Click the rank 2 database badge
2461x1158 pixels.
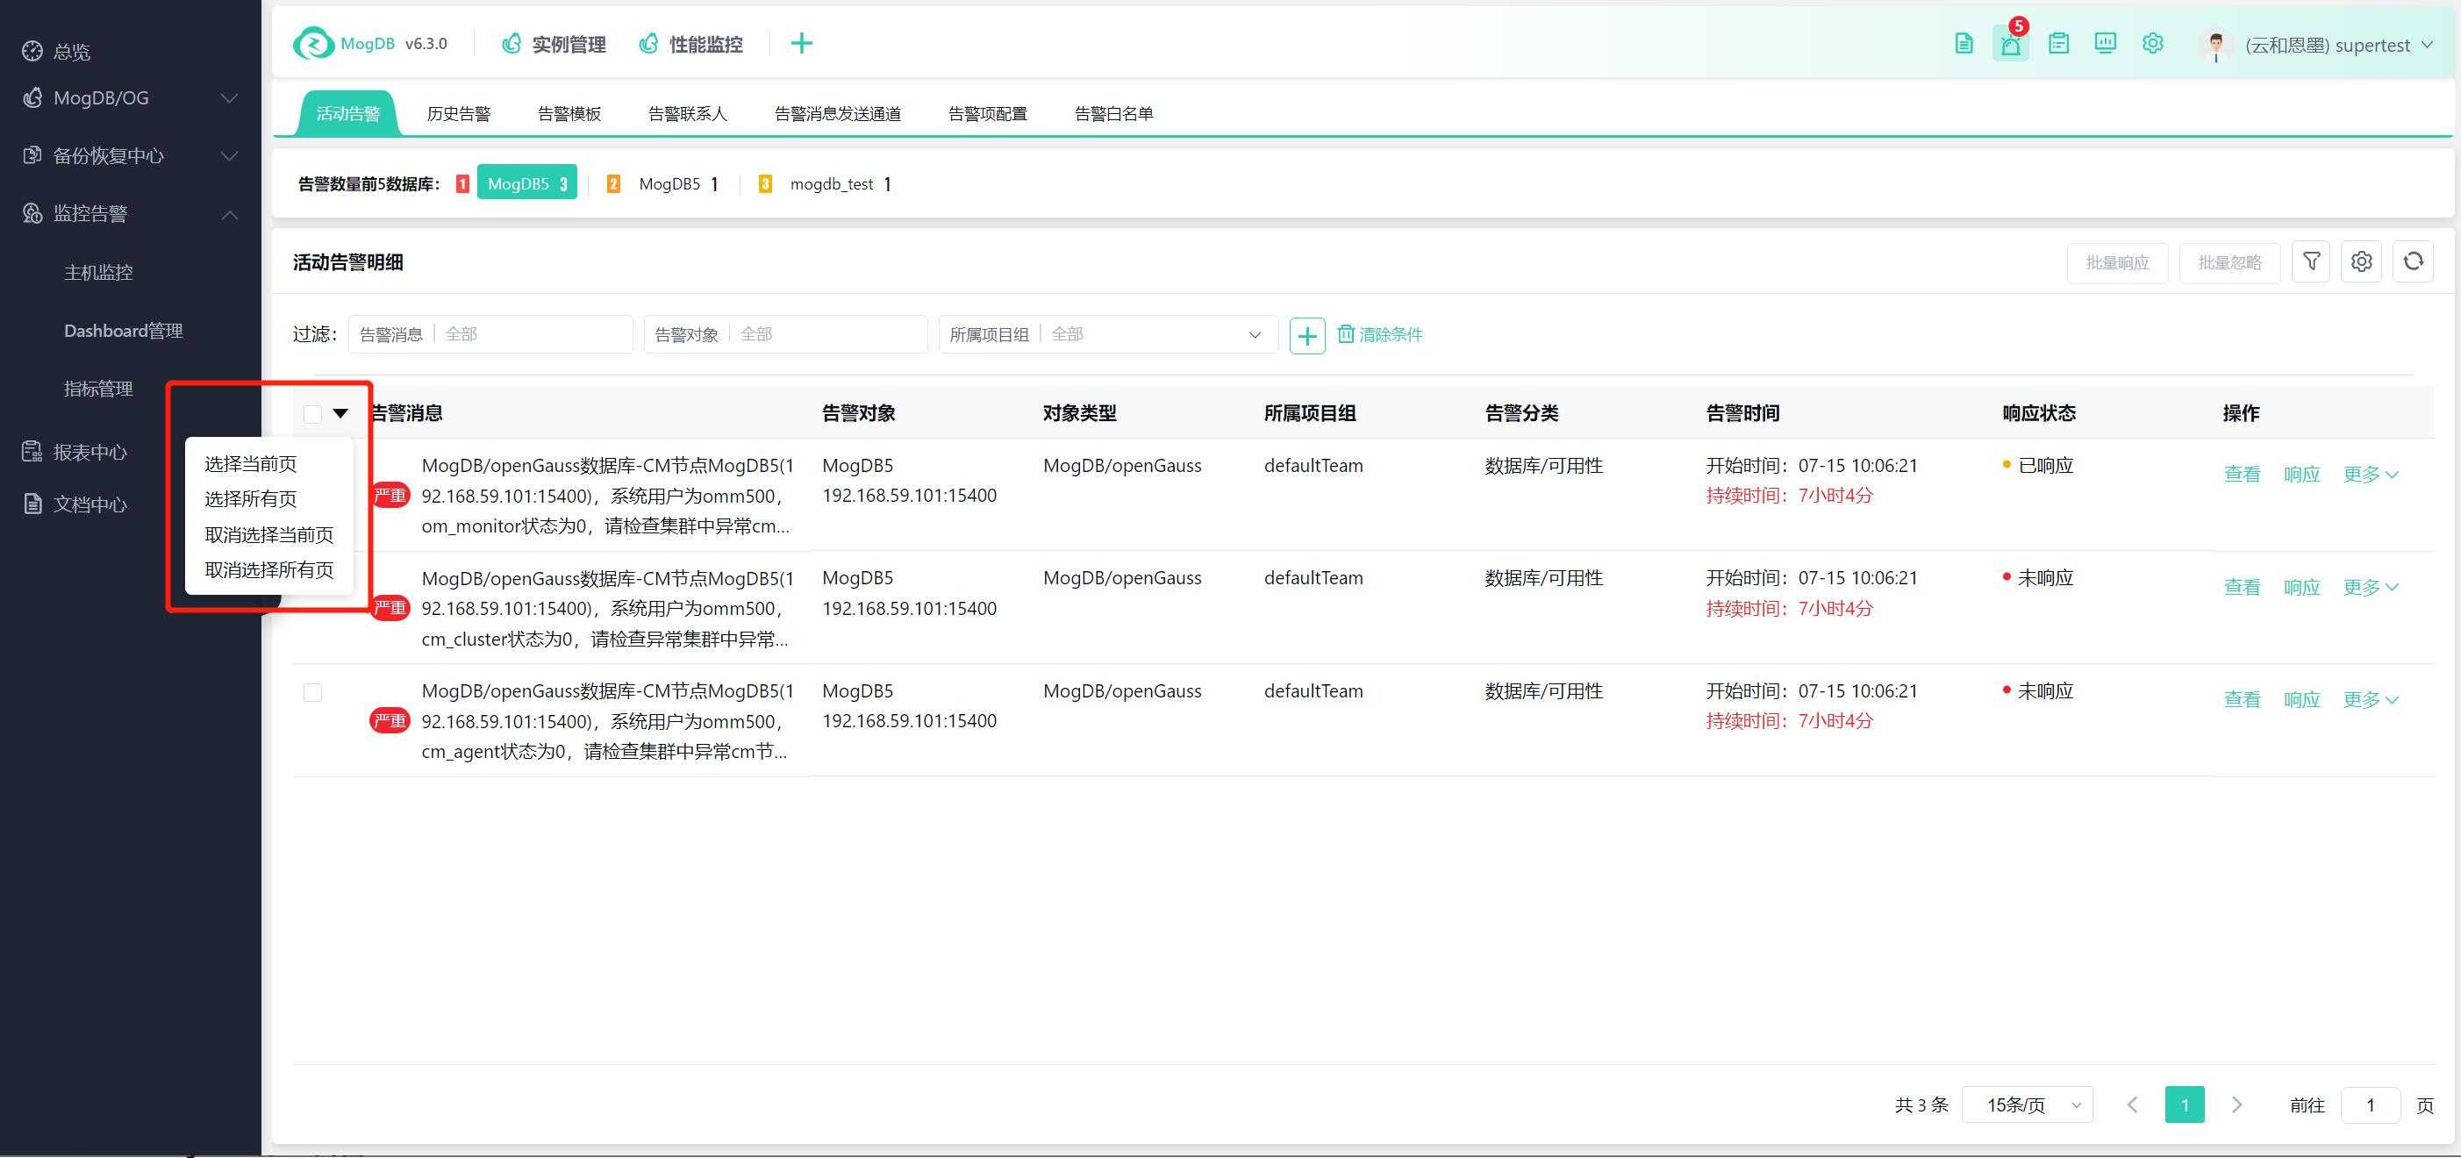tap(613, 183)
